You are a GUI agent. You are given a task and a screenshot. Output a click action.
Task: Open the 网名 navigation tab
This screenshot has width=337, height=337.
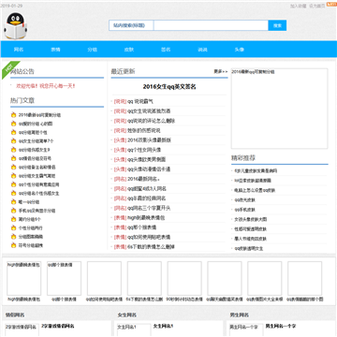19,50
